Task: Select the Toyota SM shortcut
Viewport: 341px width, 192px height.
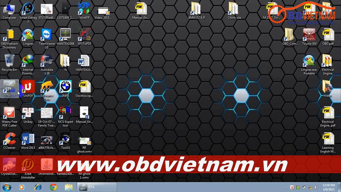Action: [x=309, y=37]
